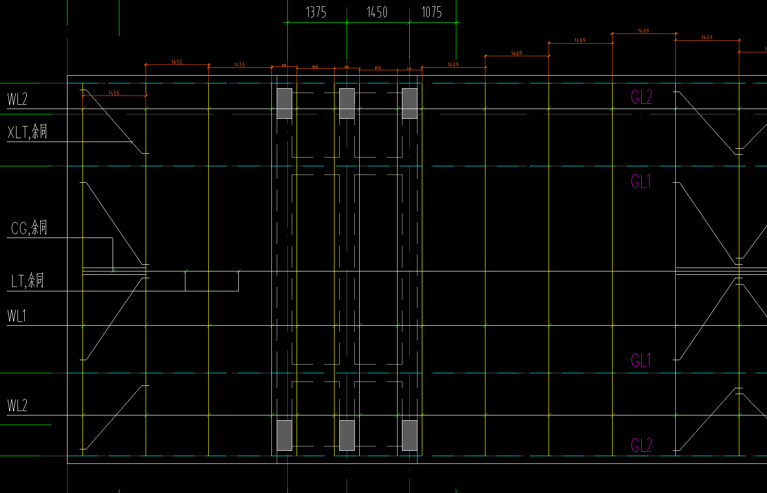Select the WL2 label above XLT,余同

(17, 99)
